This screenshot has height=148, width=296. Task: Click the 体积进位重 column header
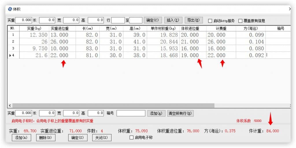click(x=193, y=29)
